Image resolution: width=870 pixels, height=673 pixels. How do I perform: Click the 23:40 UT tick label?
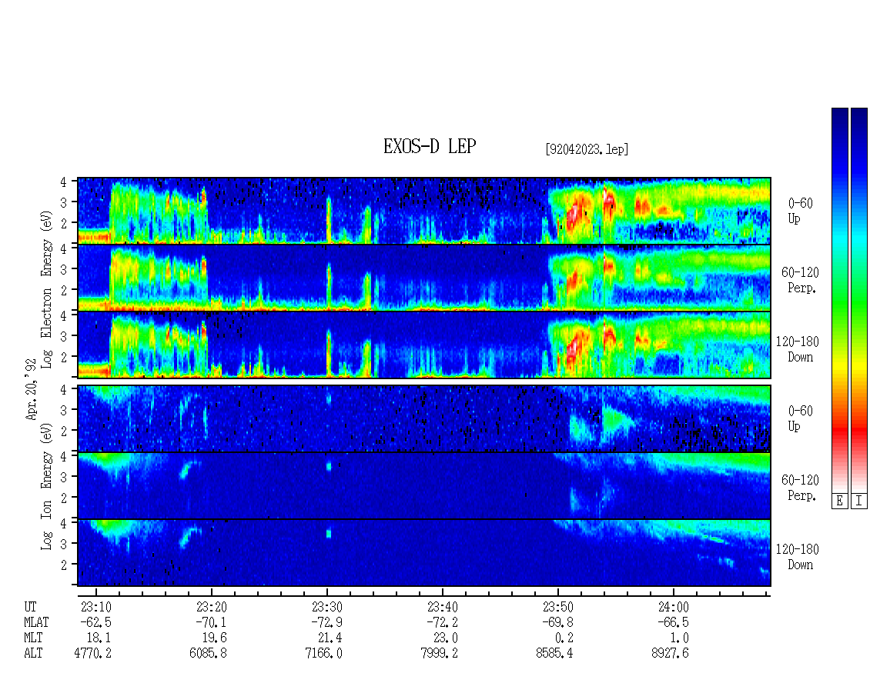[x=442, y=607]
